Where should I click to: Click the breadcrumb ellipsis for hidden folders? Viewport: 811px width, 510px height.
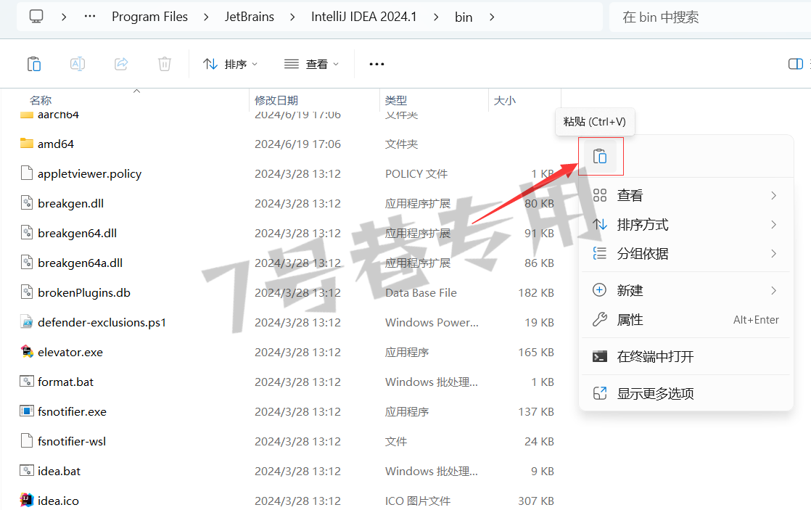pyautogui.click(x=90, y=17)
